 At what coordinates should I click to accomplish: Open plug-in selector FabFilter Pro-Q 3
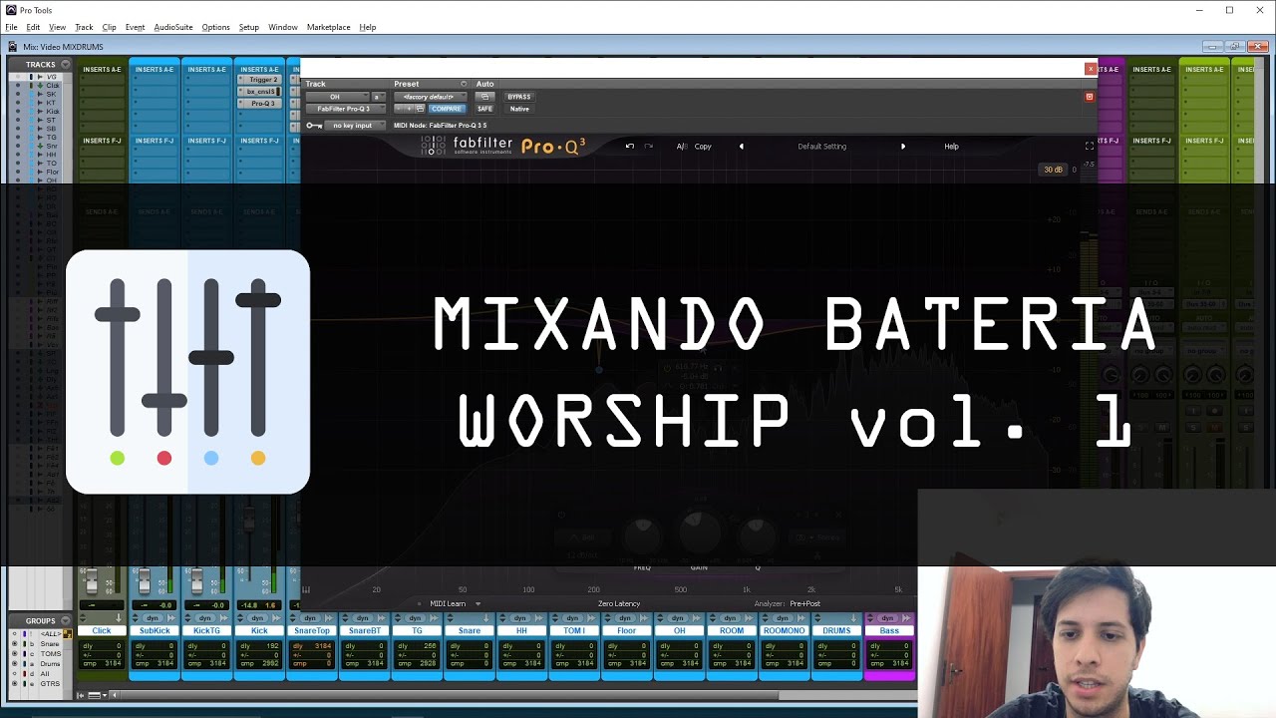[345, 109]
